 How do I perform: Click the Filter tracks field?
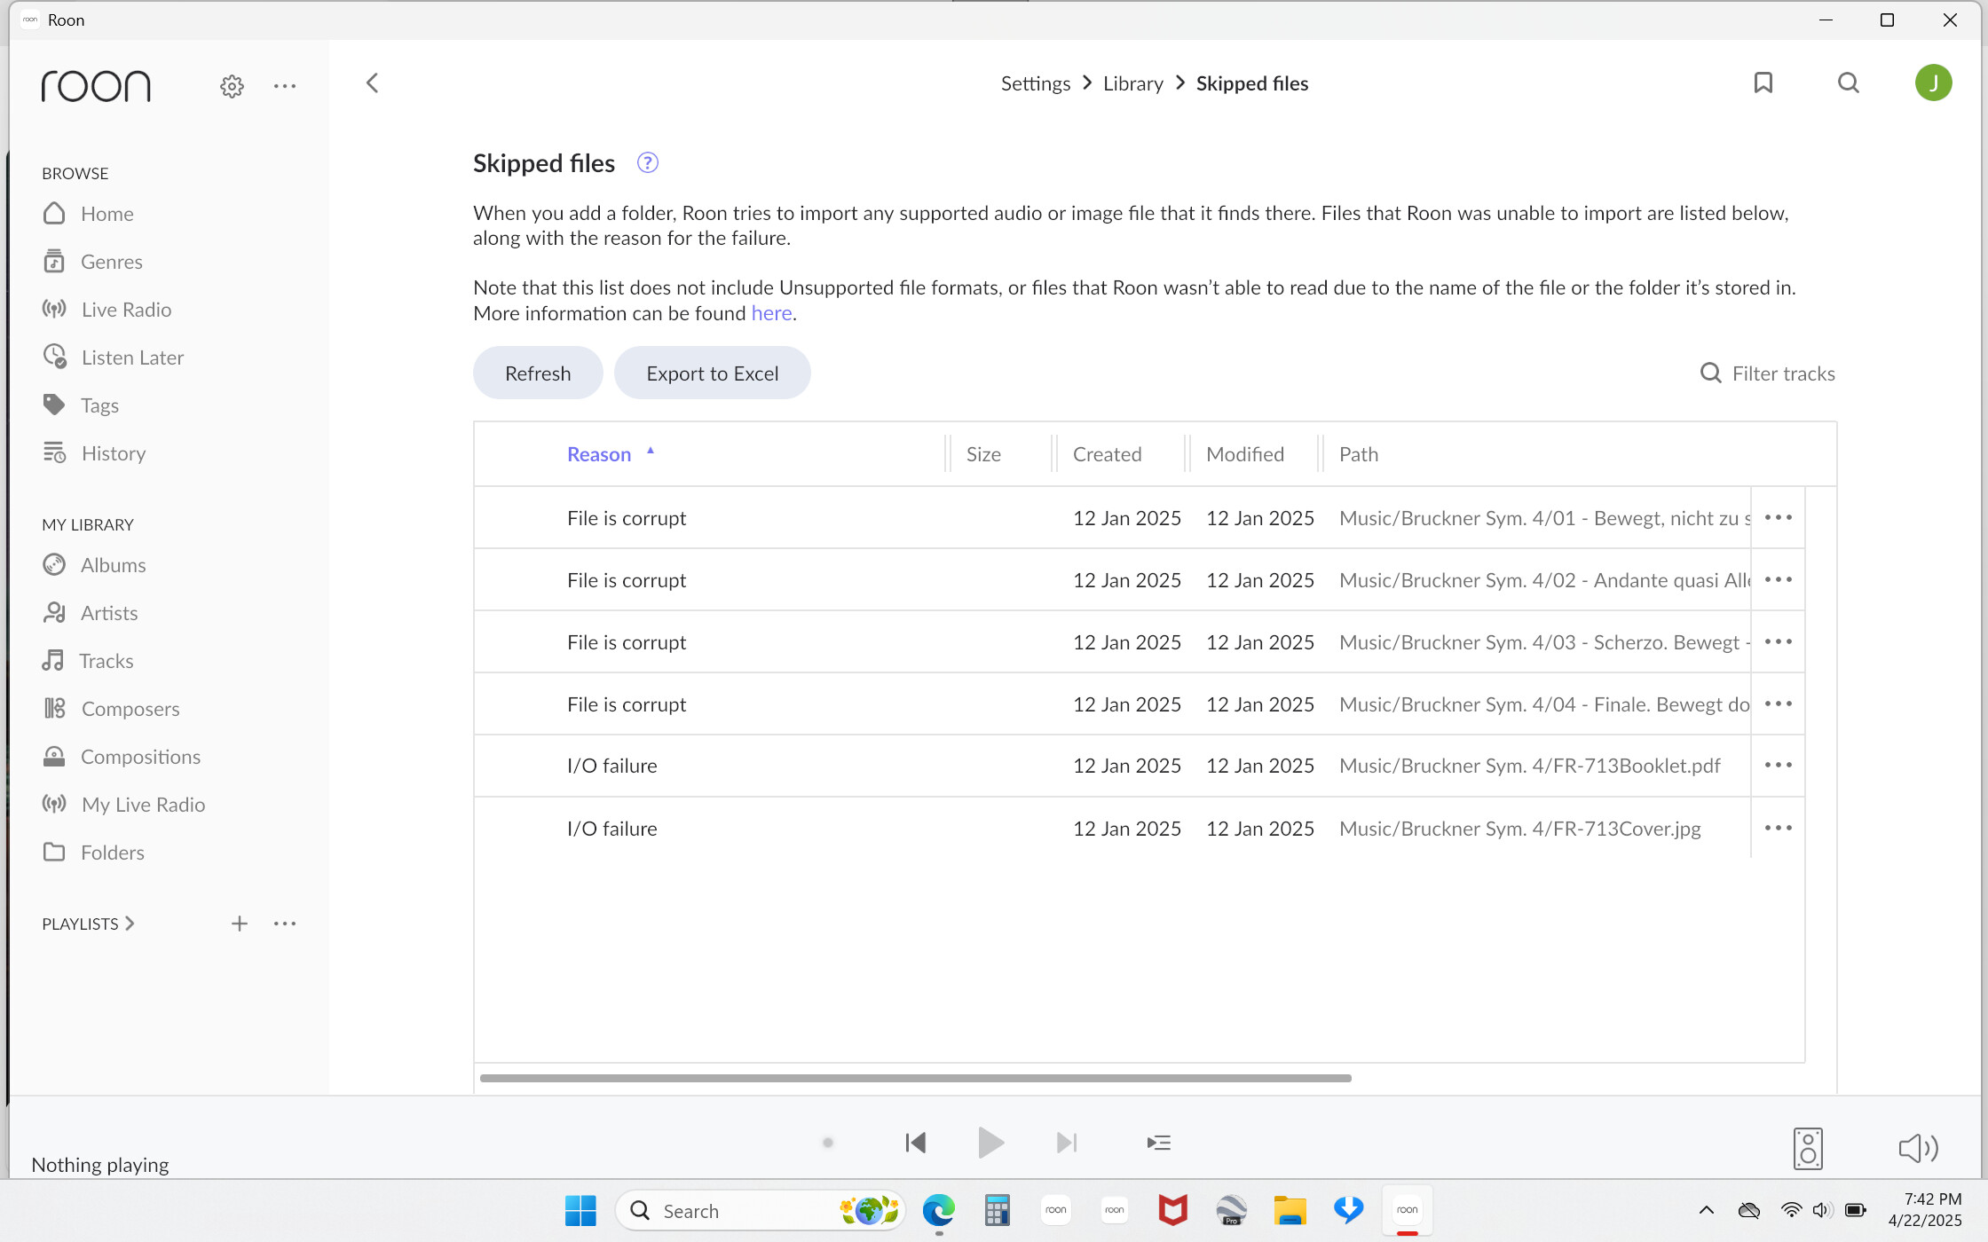[1767, 373]
